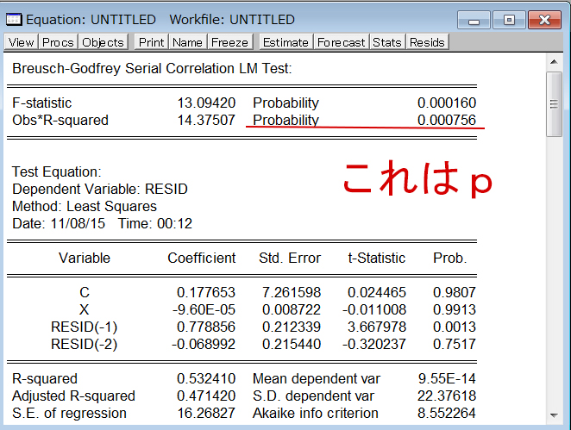Open the View menu button
The width and height of the screenshot is (571, 430).
(22, 42)
